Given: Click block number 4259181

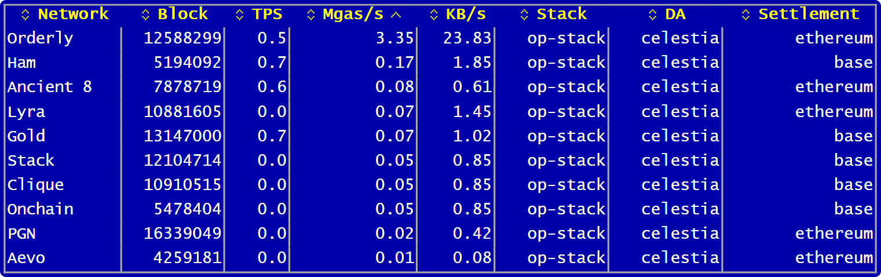Looking at the screenshot, I should point(188,257).
